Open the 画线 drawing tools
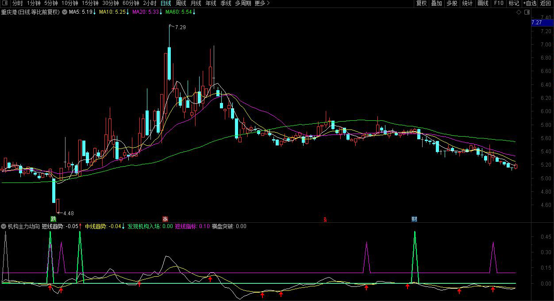 (x=483, y=3)
